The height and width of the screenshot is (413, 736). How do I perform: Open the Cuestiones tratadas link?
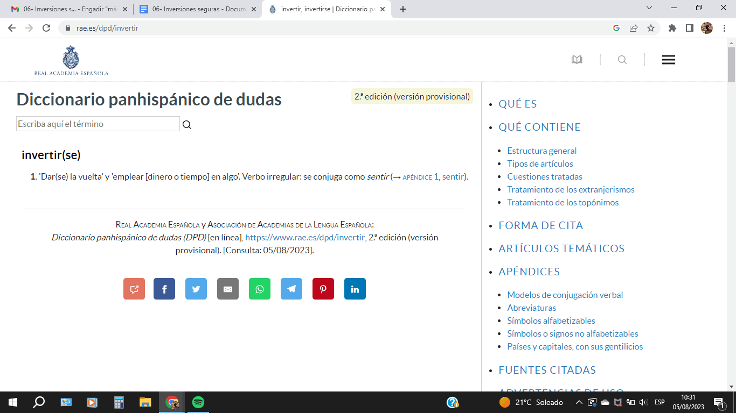click(545, 176)
